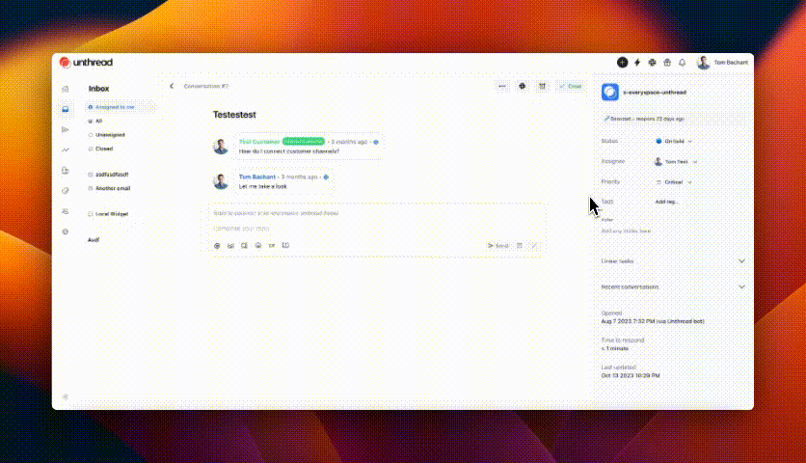
Task: Click the Slack icon beside Close button
Action: [x=523, y=87]
